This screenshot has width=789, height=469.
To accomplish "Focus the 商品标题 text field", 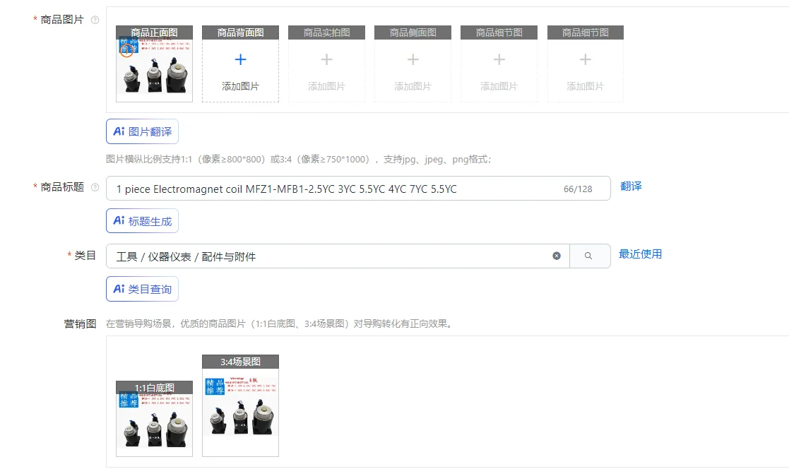I will (x=358, y=189).
